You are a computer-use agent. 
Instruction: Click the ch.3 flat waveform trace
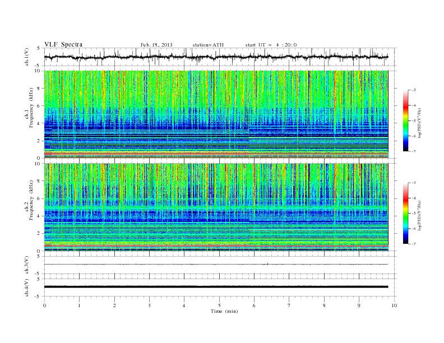click(x=216, y=265)
